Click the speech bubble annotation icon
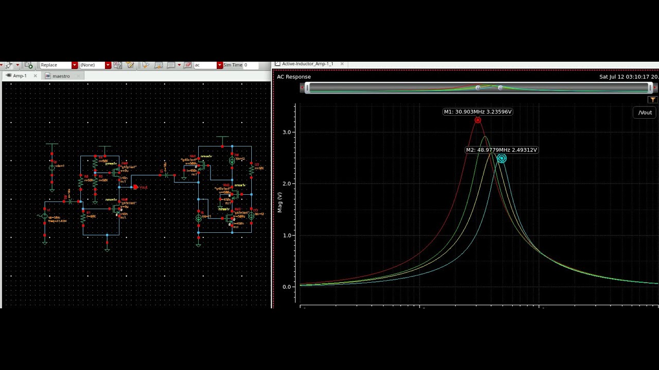Viewport: 659px width, 370px height. click(x=171, y=65)
